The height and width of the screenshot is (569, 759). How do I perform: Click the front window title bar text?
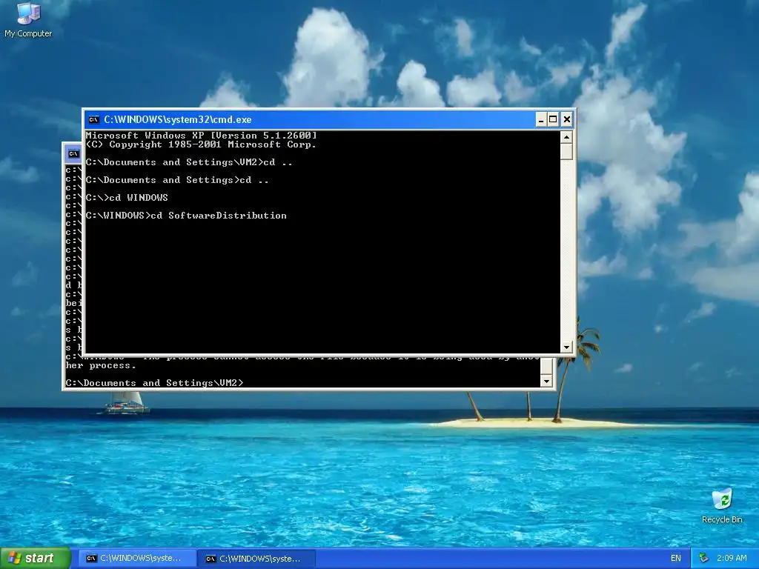(x=178, y=119)
